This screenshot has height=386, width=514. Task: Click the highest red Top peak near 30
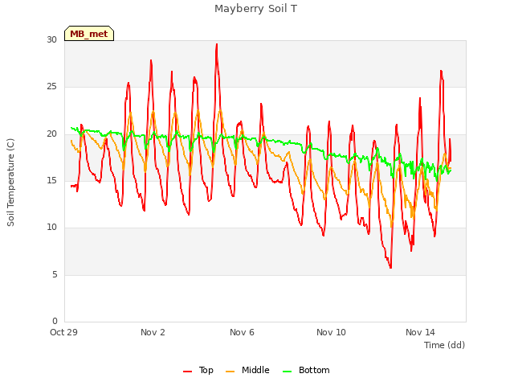pos(217,44)
